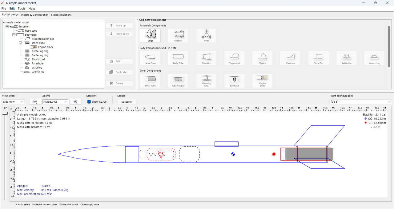Collapse the Inner Tube tree node
Image resolution: width=394 pixels, height=209 pixels.
[20, 43]
